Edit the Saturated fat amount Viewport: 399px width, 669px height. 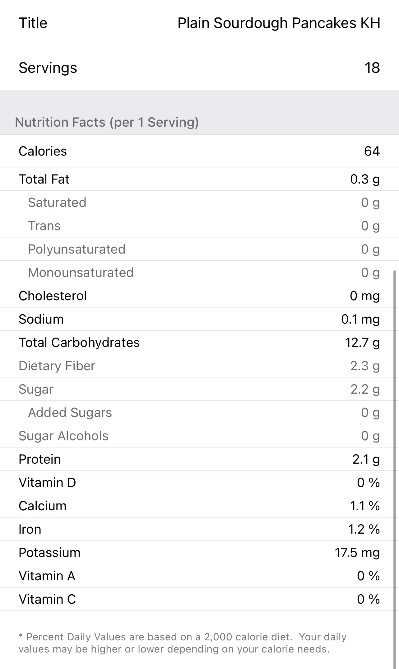click(370, 203)
